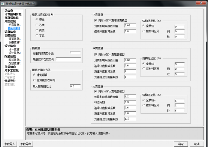Select the parent 设计信息 tree node
Image resolution: width=208 pixels, height=147 pixels.
pyautogui.click(x=10, y=46)
